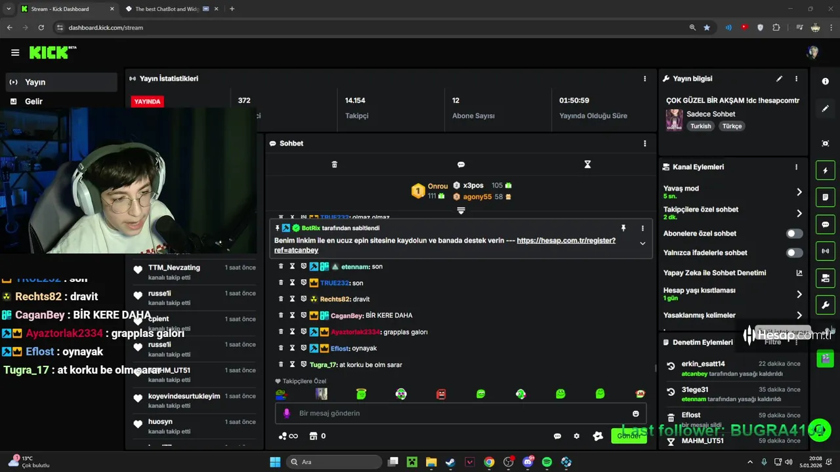Open options of the pinned BotRix message
The image size is (840, 472).
(642, 228)
